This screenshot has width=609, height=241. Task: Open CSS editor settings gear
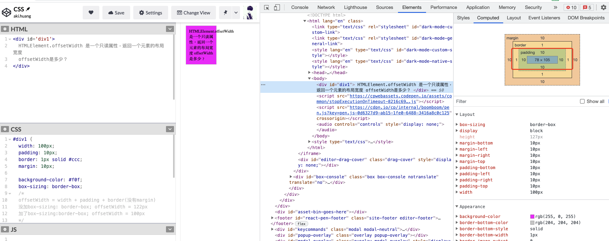click(x=5, y=129)
